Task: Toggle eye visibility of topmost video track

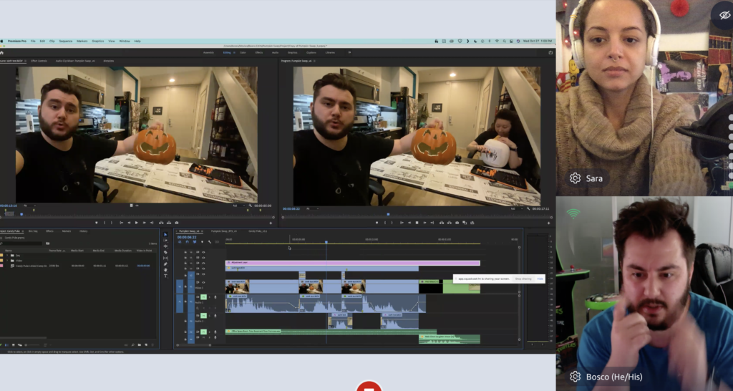Action: pos(203,252)
